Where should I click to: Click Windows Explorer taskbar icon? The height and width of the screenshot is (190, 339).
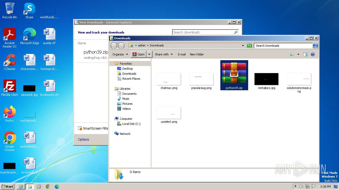(30, 187)
